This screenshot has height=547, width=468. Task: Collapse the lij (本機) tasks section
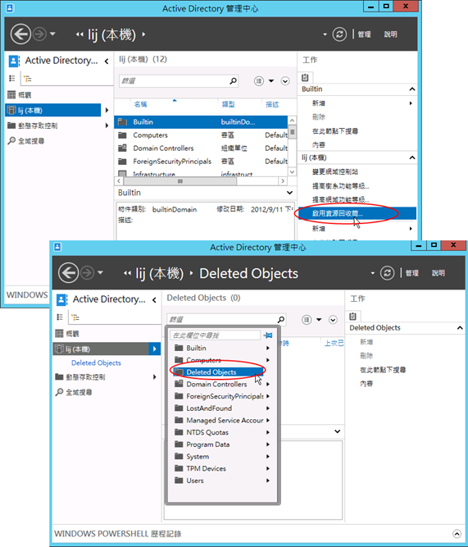[x=411, y=157]
